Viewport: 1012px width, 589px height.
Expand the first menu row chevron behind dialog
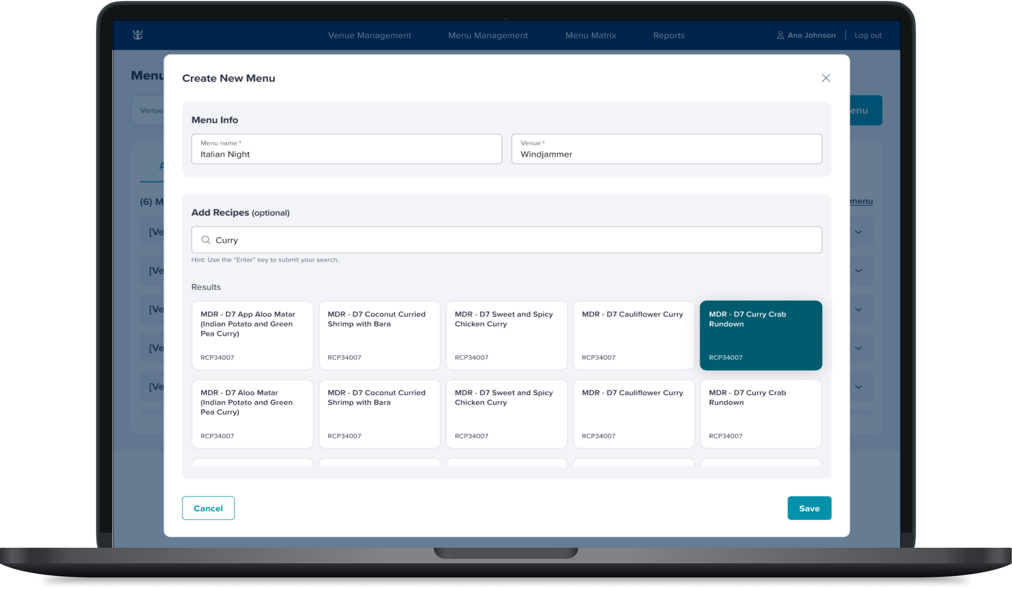point(858,232)
